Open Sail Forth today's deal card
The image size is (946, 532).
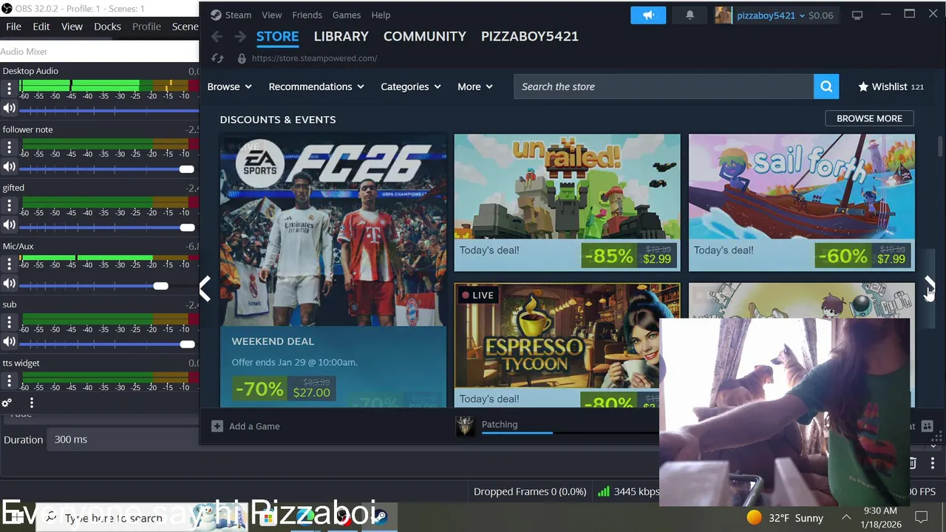tap(801, 202)
